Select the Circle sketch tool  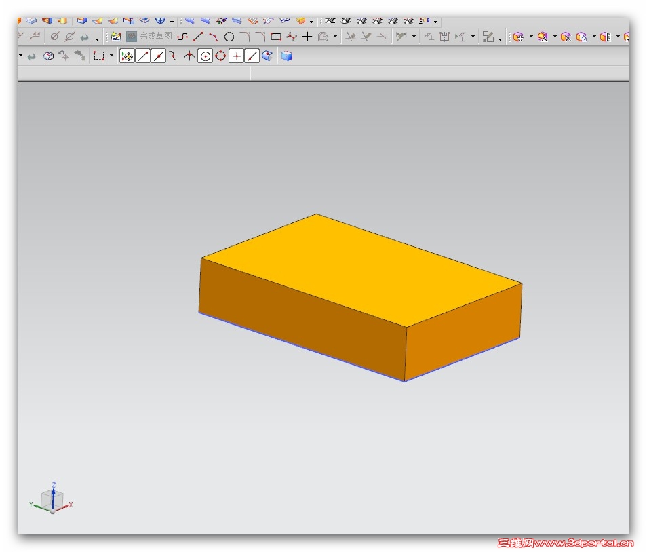coord(229,37)
